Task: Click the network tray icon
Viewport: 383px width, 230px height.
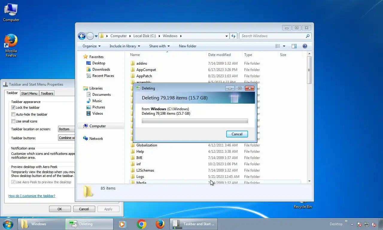Action: 367,224
